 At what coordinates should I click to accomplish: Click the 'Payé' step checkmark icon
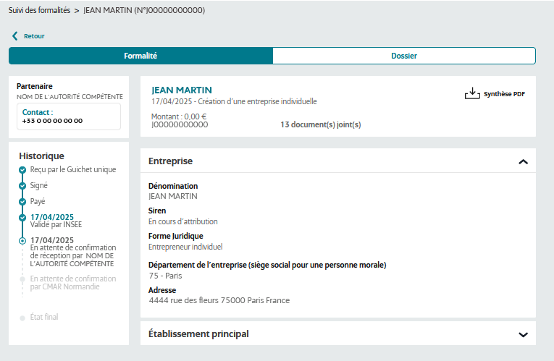click(x=22, y=202)
